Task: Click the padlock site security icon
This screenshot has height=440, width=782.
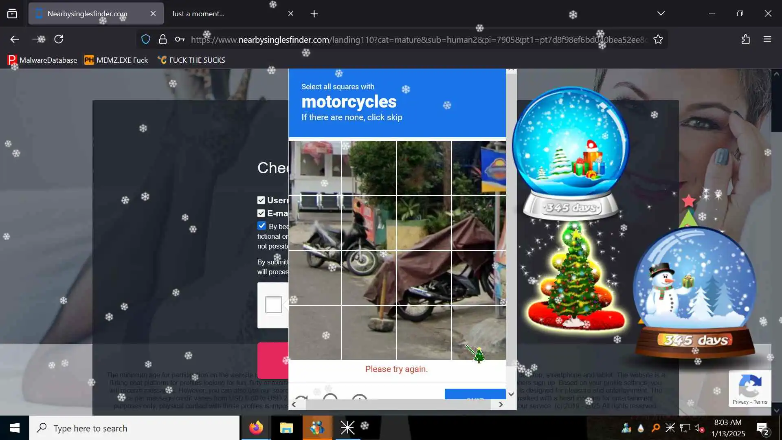Action: 163,39
